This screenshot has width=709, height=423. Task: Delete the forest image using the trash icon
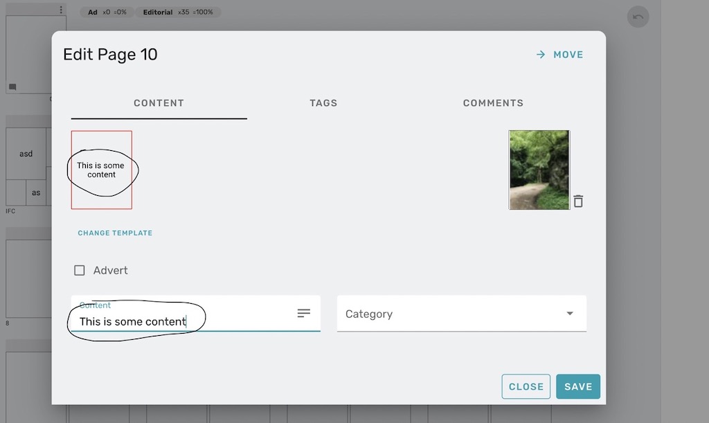pyautogui.click(x=579, y=201)
